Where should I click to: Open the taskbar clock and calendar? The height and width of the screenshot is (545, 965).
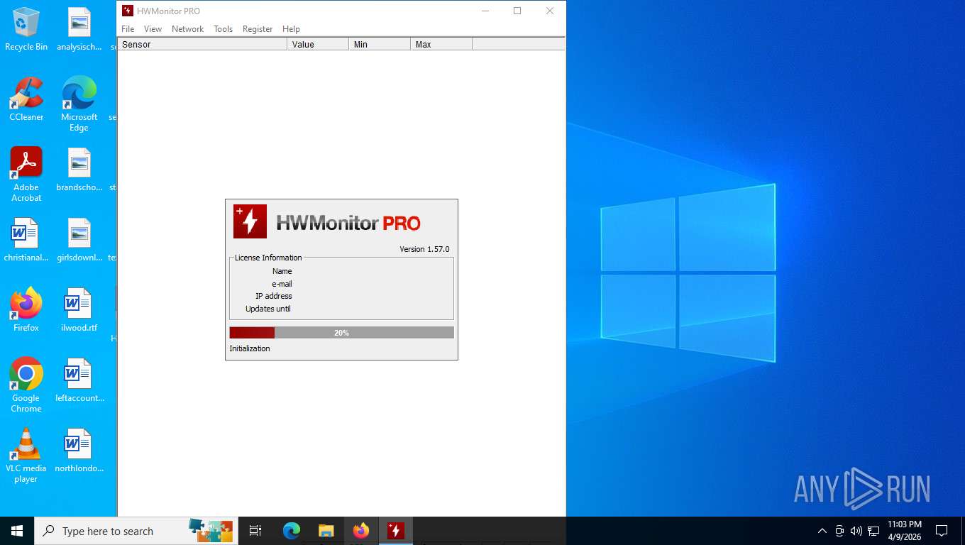905,531
